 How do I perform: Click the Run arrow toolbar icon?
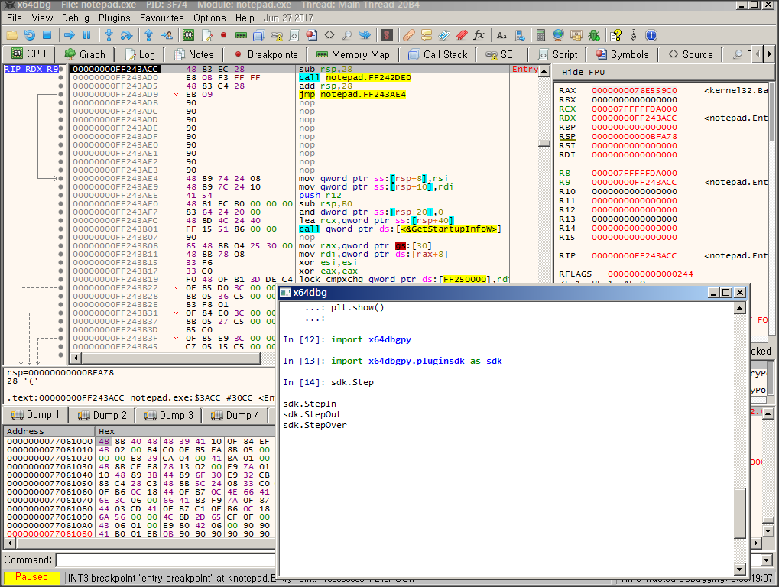(x=69, y=35)
